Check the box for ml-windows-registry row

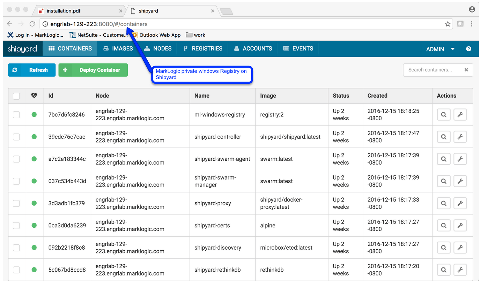point(16,115)
